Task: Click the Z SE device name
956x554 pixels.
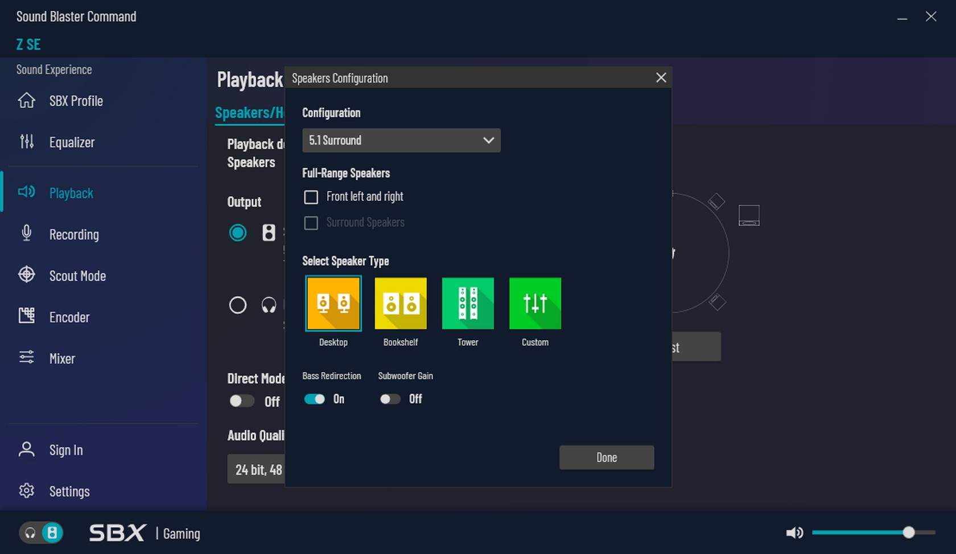Action: [28, 44]
